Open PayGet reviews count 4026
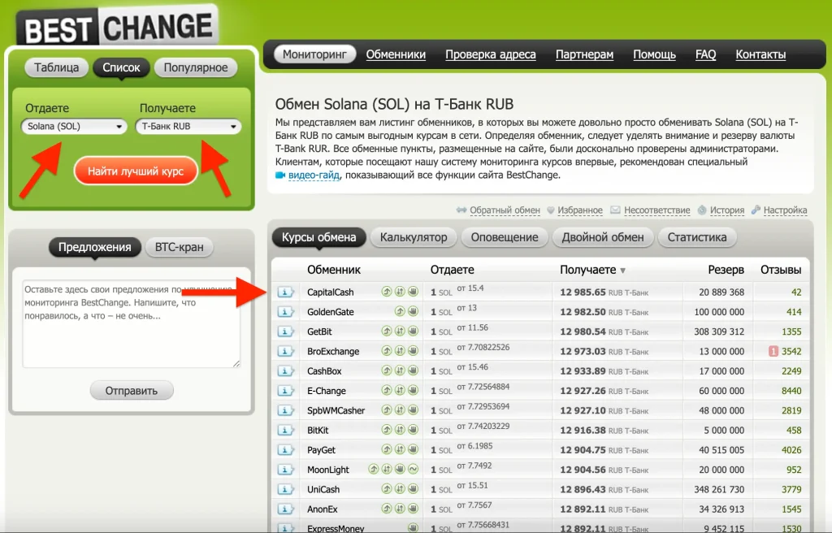 tap(791, 450)
